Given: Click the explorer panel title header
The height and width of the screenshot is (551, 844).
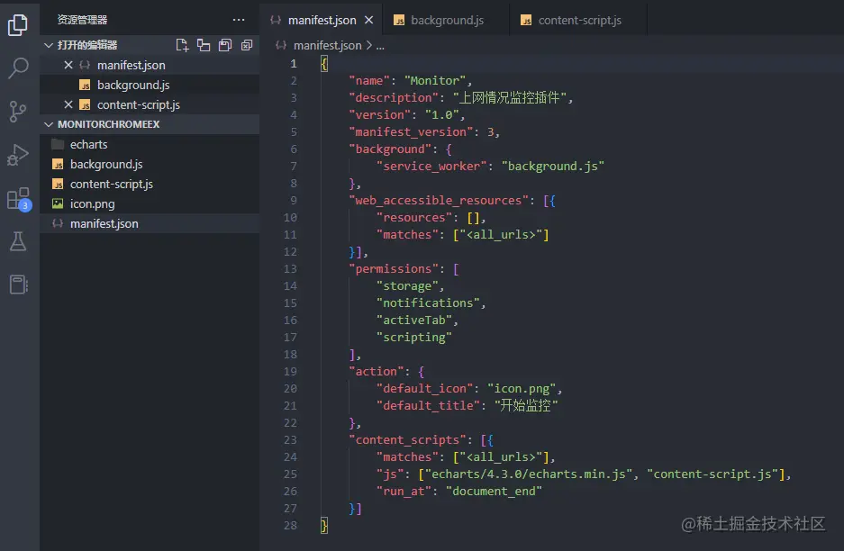Looking at the screenshot, I should click(x=82, y=20).
